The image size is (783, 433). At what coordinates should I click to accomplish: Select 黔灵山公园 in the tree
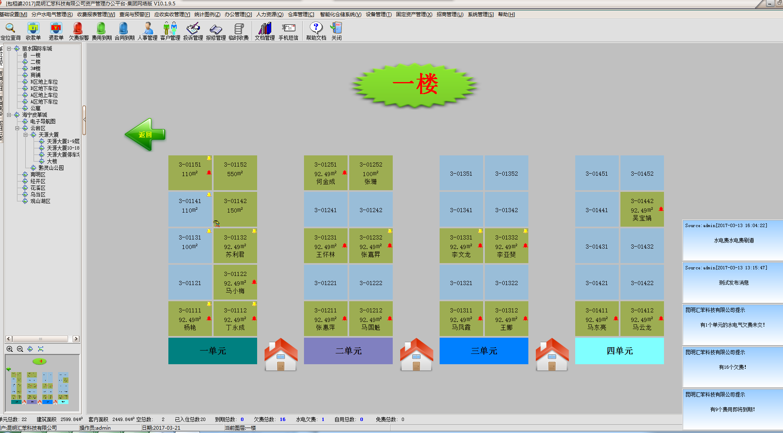click(51, 168)
